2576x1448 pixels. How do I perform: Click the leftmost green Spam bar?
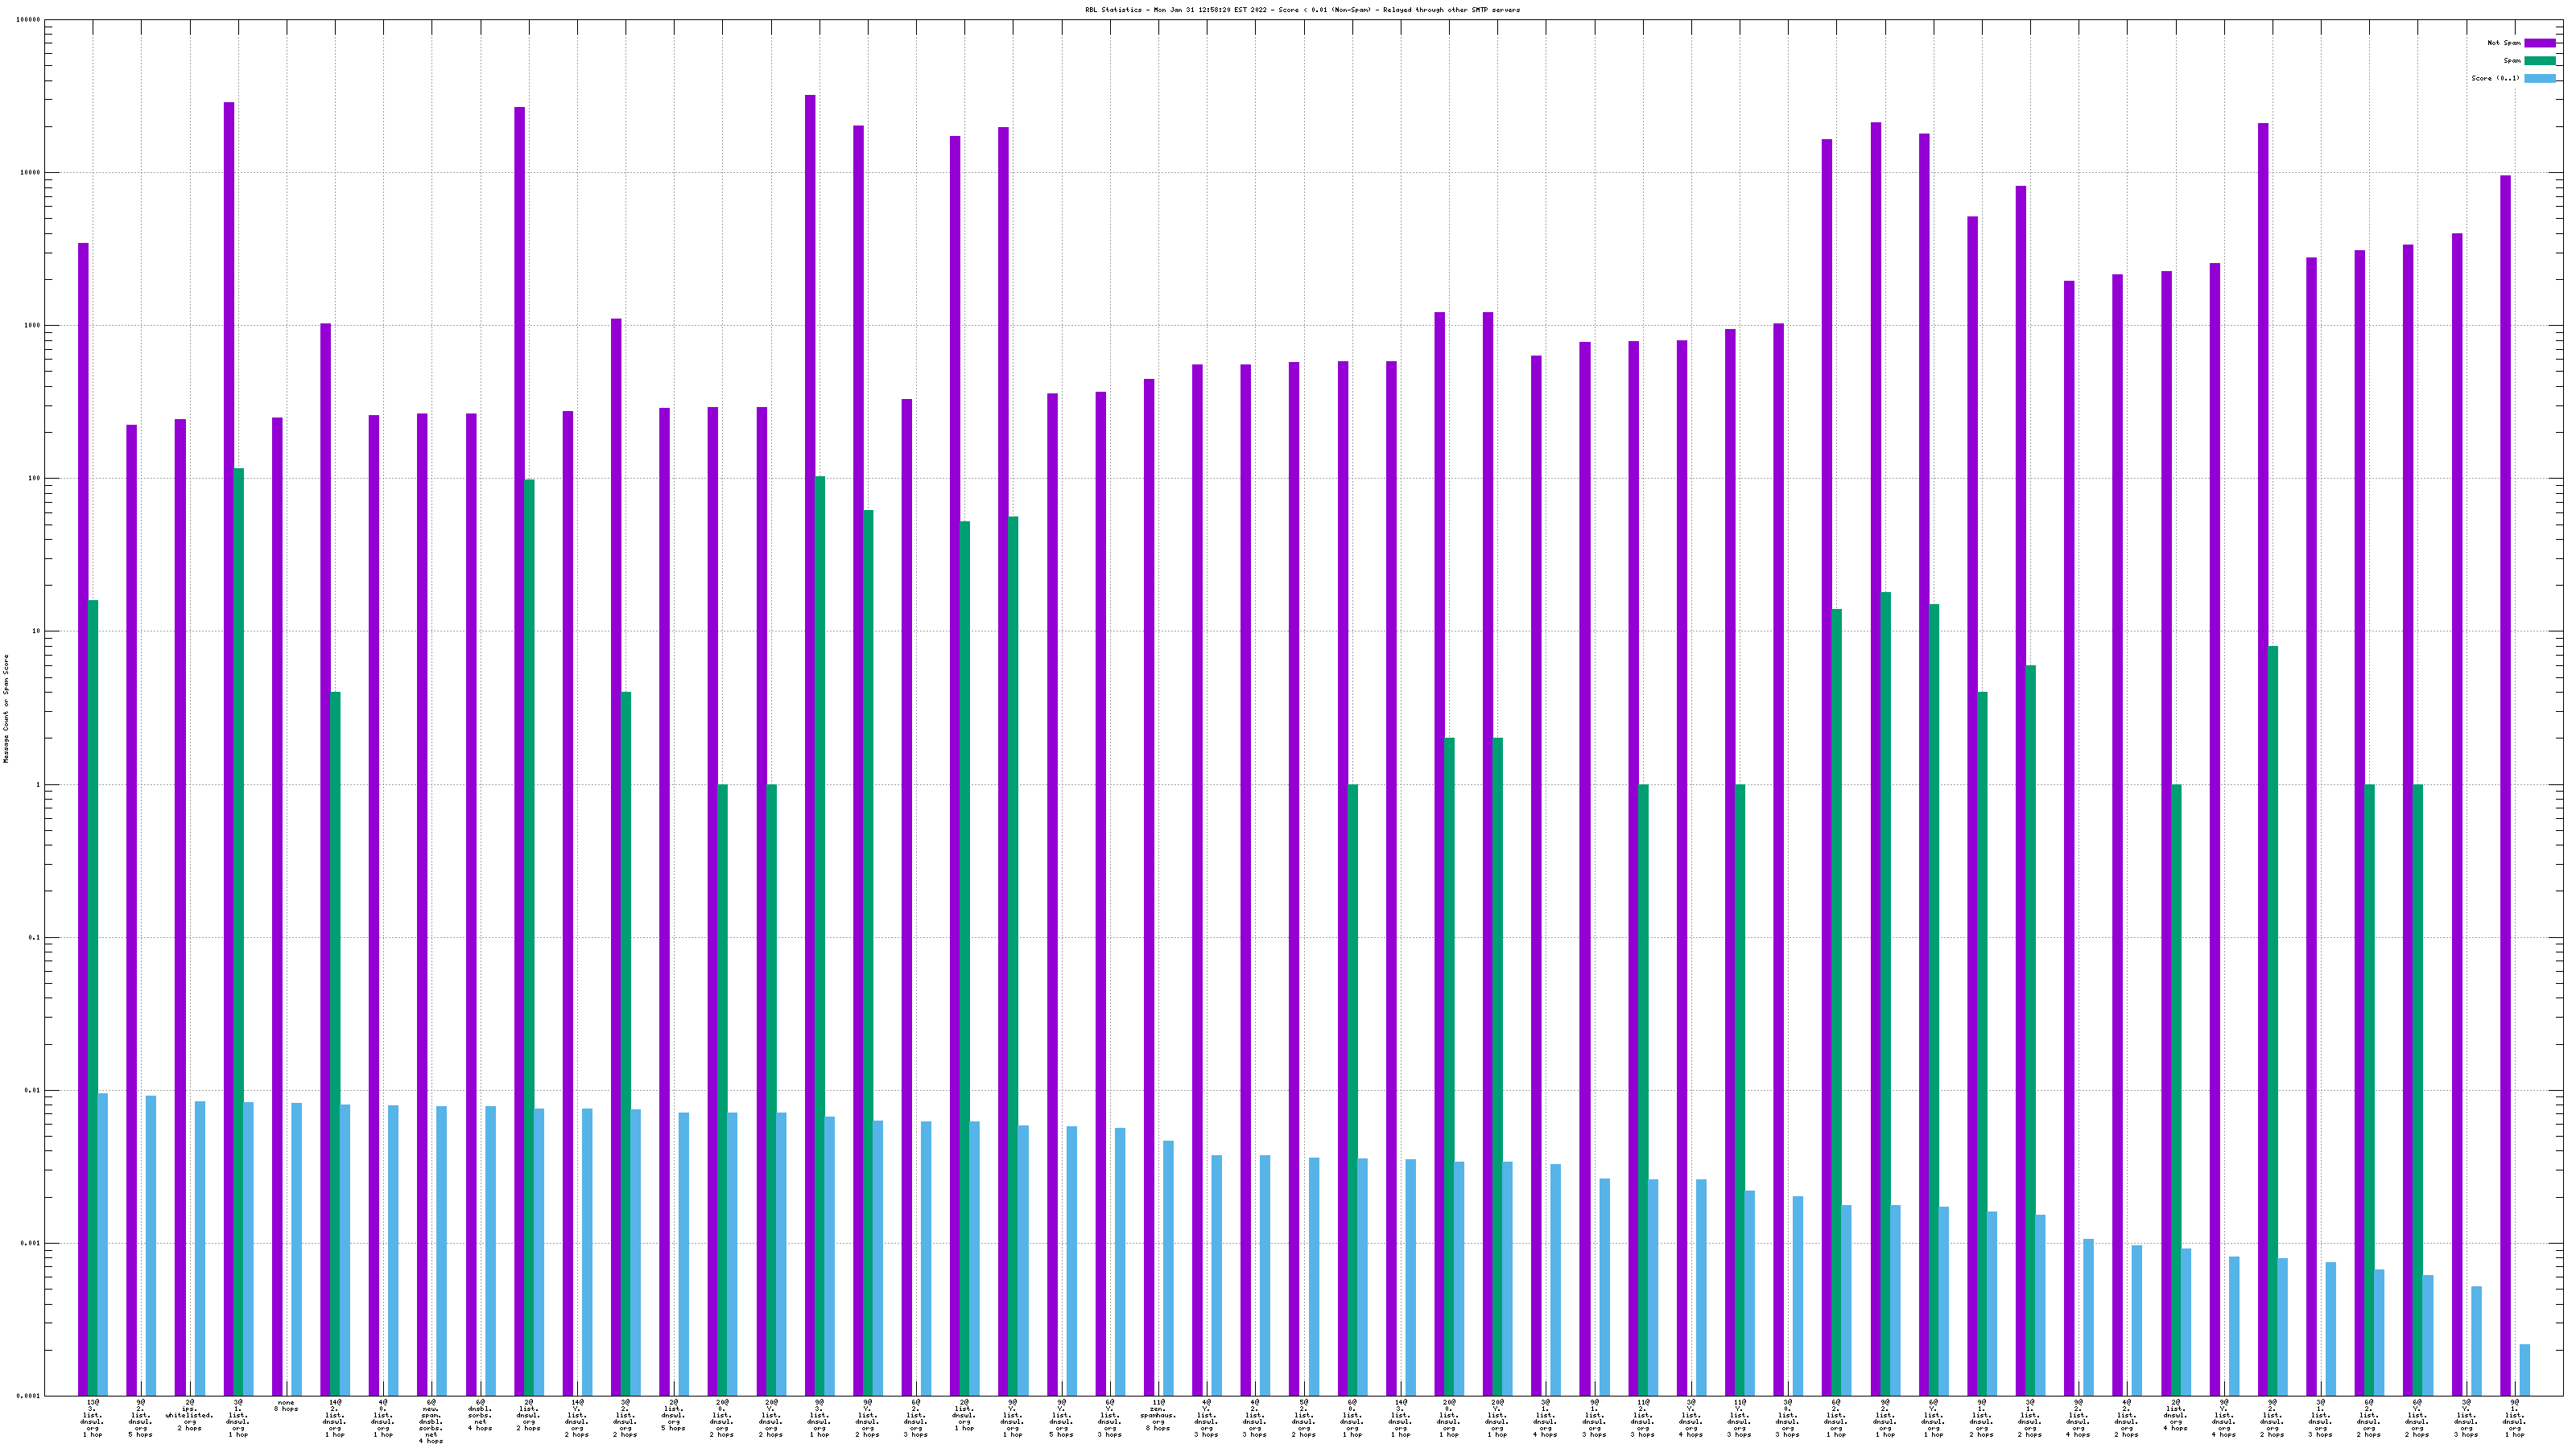(x=93, y=998)
